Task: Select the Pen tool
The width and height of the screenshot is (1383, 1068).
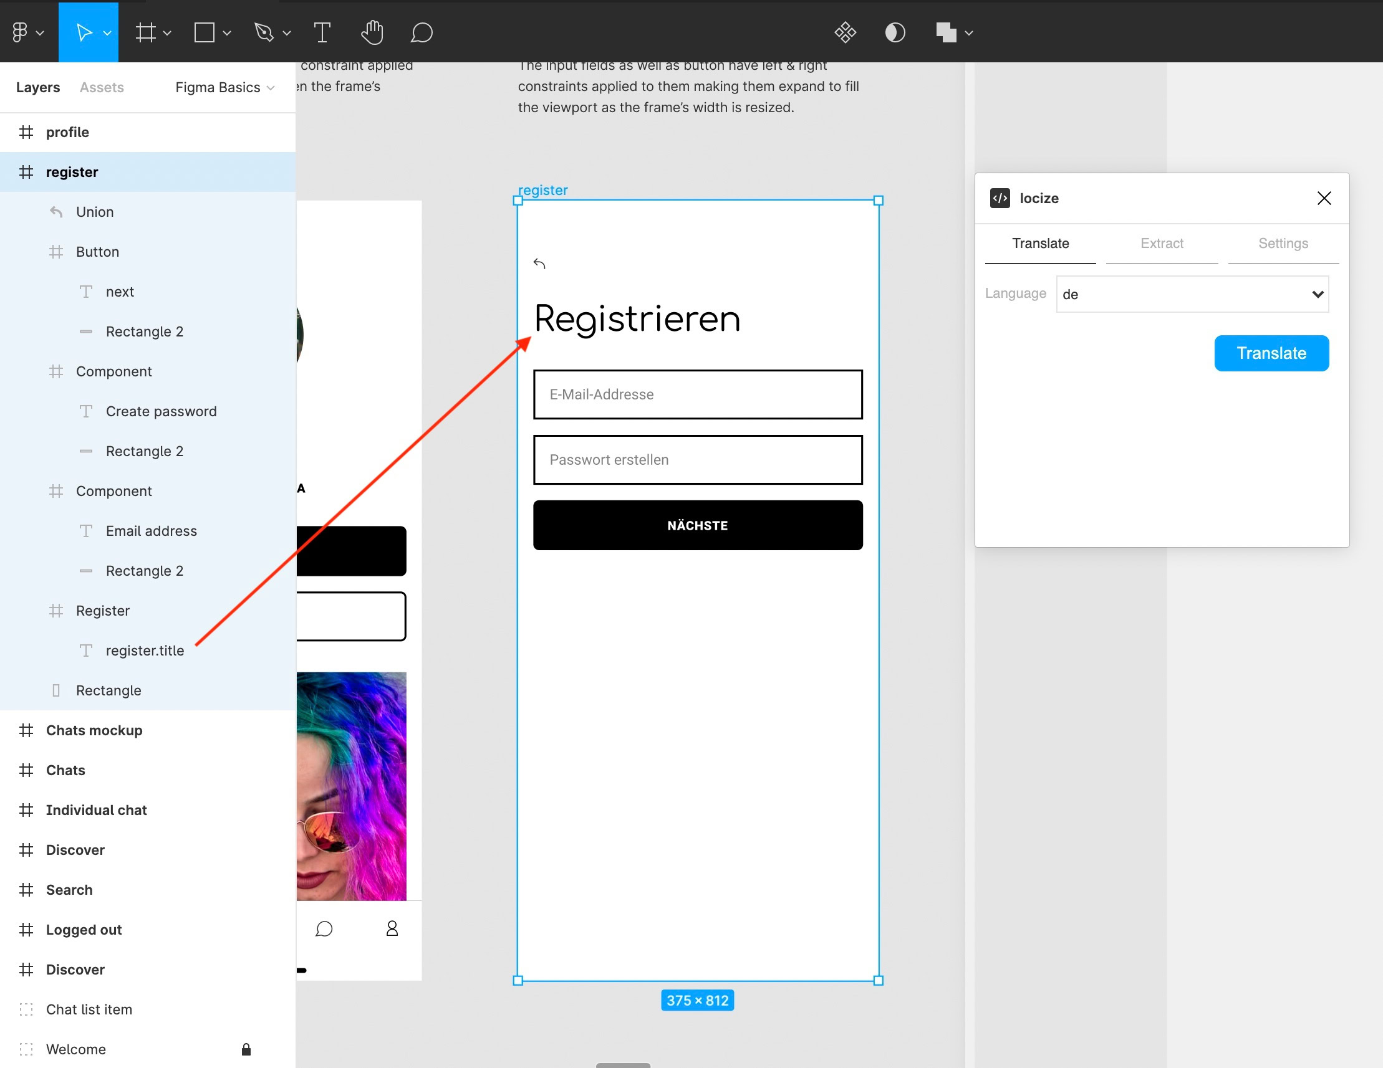Action: pyautogui.click(x=264, y=32)
